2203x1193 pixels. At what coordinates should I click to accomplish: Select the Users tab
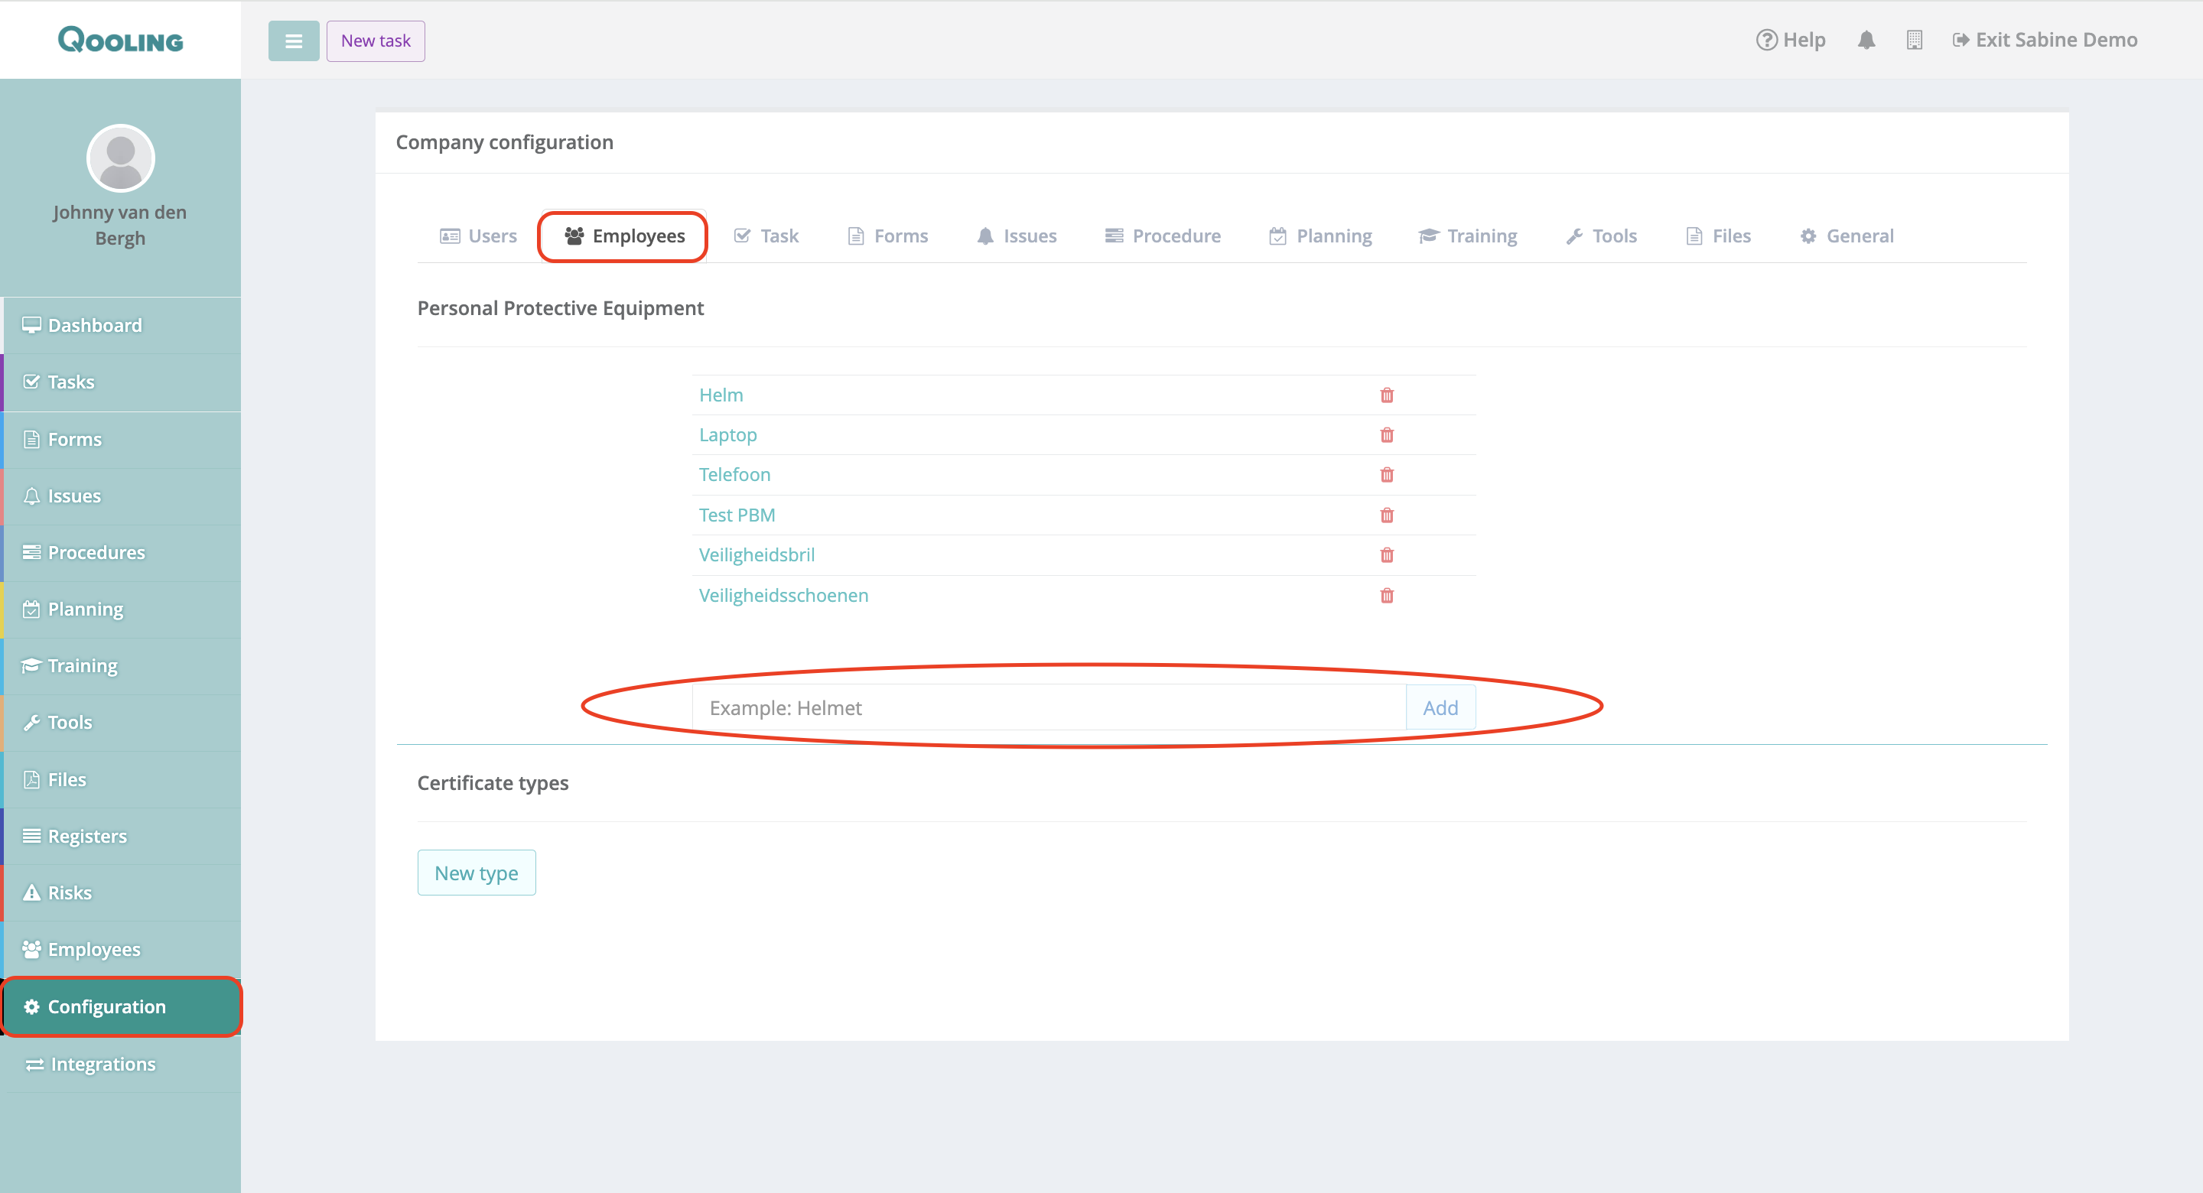[x=479, y=236]
